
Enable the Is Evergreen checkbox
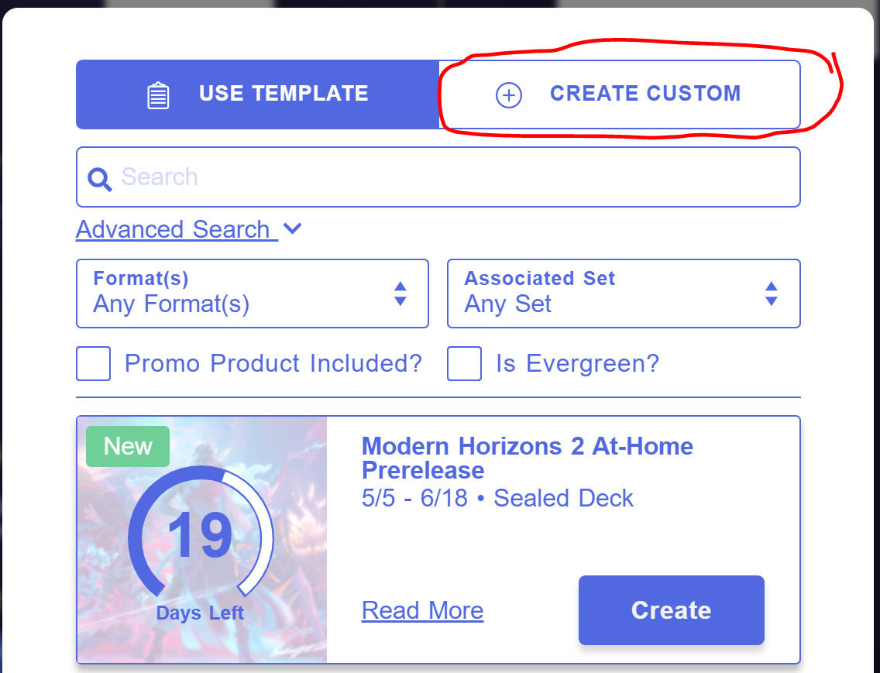pos(464,364)
